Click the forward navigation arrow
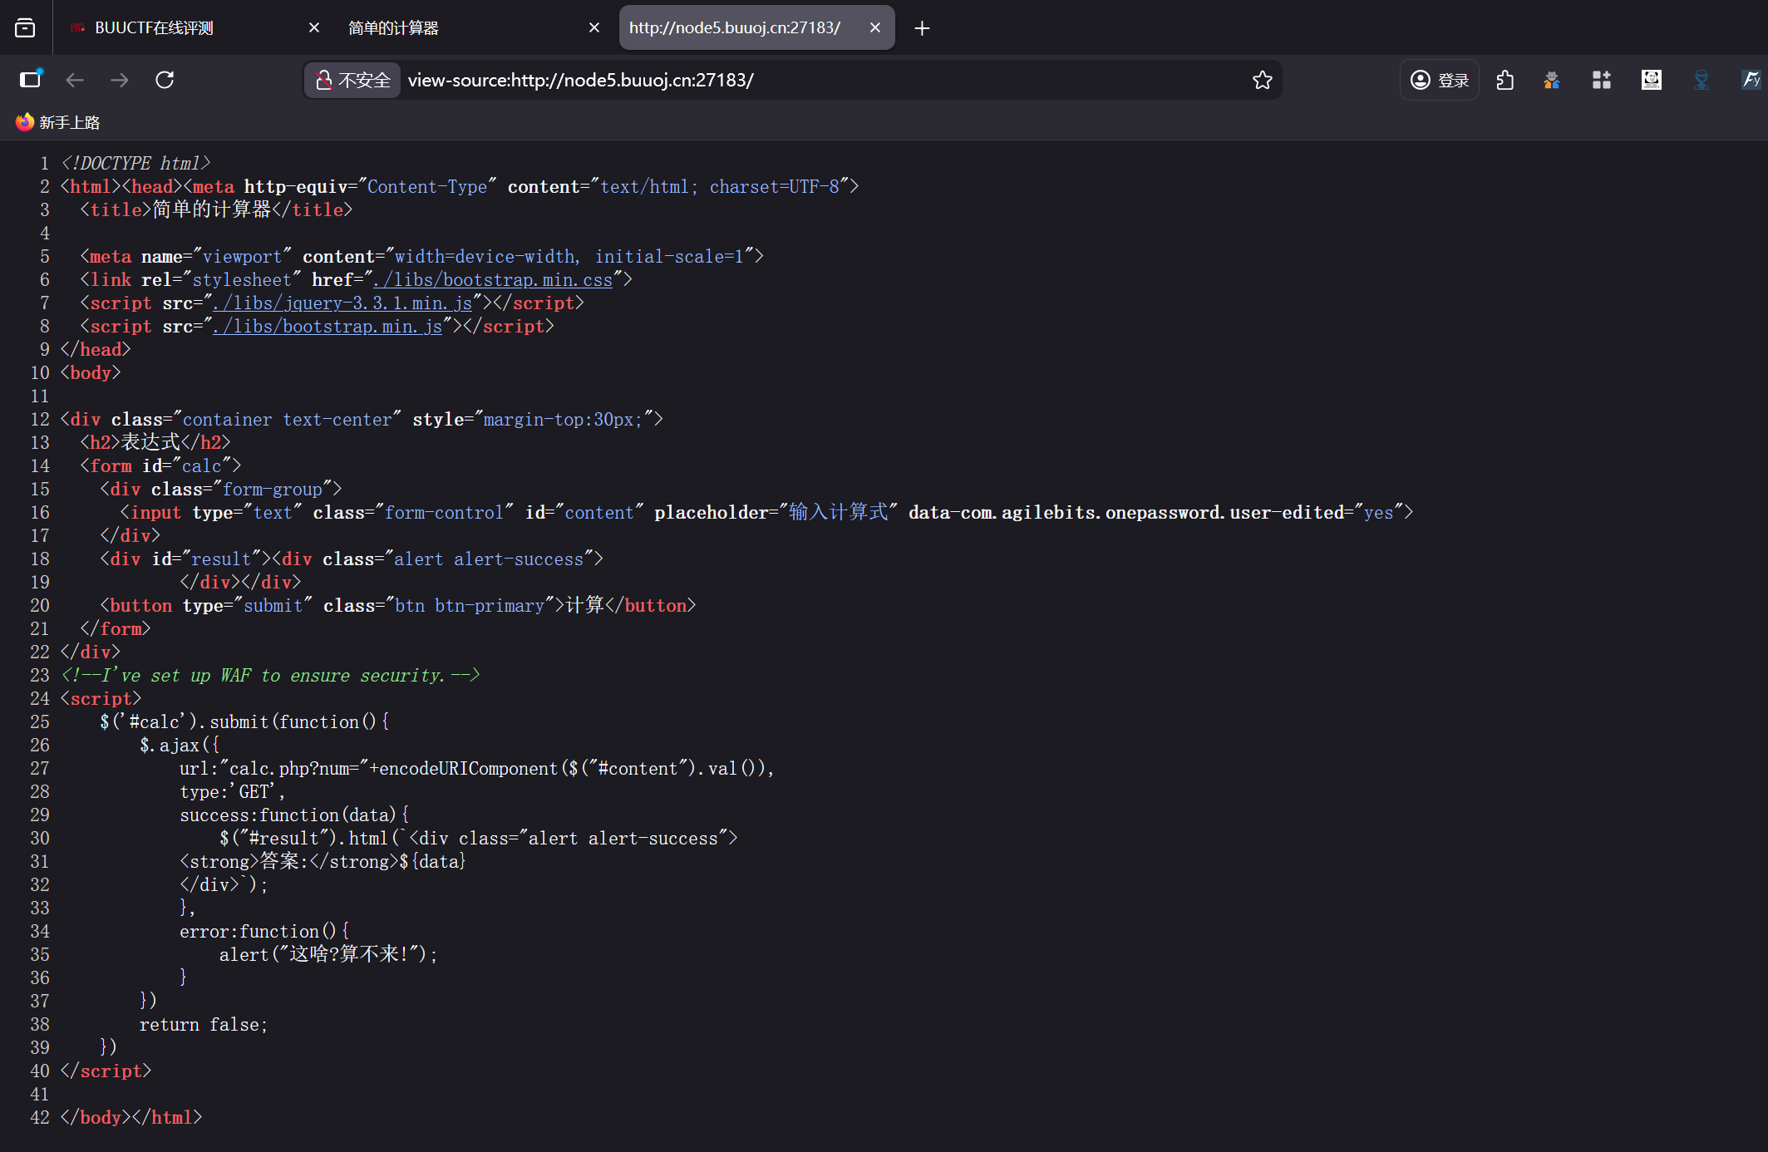 click(x=120, y=80)
